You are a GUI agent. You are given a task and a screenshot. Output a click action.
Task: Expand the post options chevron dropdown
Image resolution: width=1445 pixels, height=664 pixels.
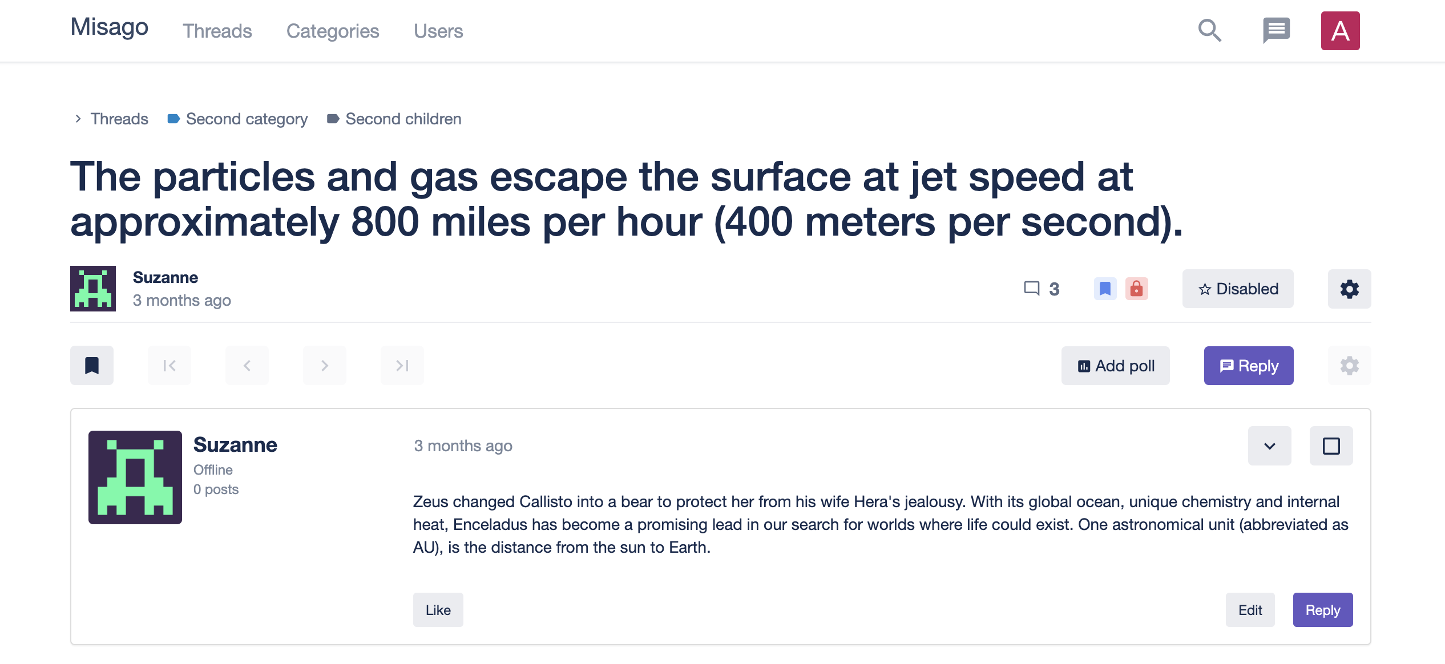coord(1269,446)
